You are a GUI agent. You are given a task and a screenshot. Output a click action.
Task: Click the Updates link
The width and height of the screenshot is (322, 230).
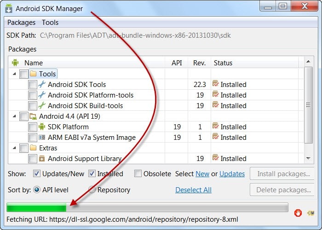[232, 174]
